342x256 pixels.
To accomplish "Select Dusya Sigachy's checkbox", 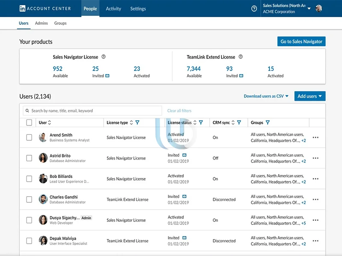I will coord(29,220).
